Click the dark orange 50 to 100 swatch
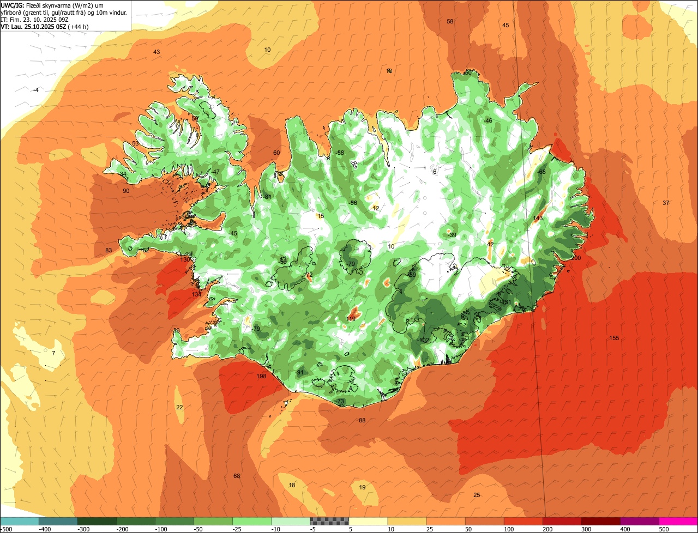This screenshot has height=533, width=698. click(484, 521)
